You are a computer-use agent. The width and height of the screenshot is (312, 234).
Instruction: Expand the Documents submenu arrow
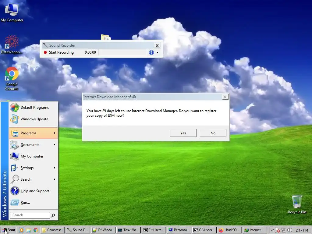pos(54,144)
